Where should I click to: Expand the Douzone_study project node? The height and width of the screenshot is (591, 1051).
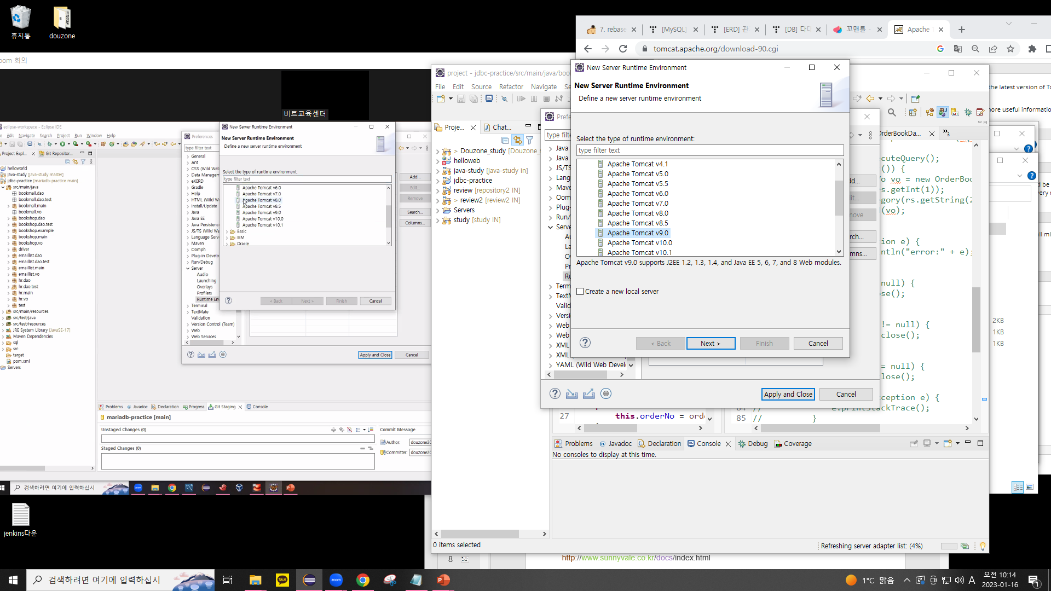tap(437, 152)
